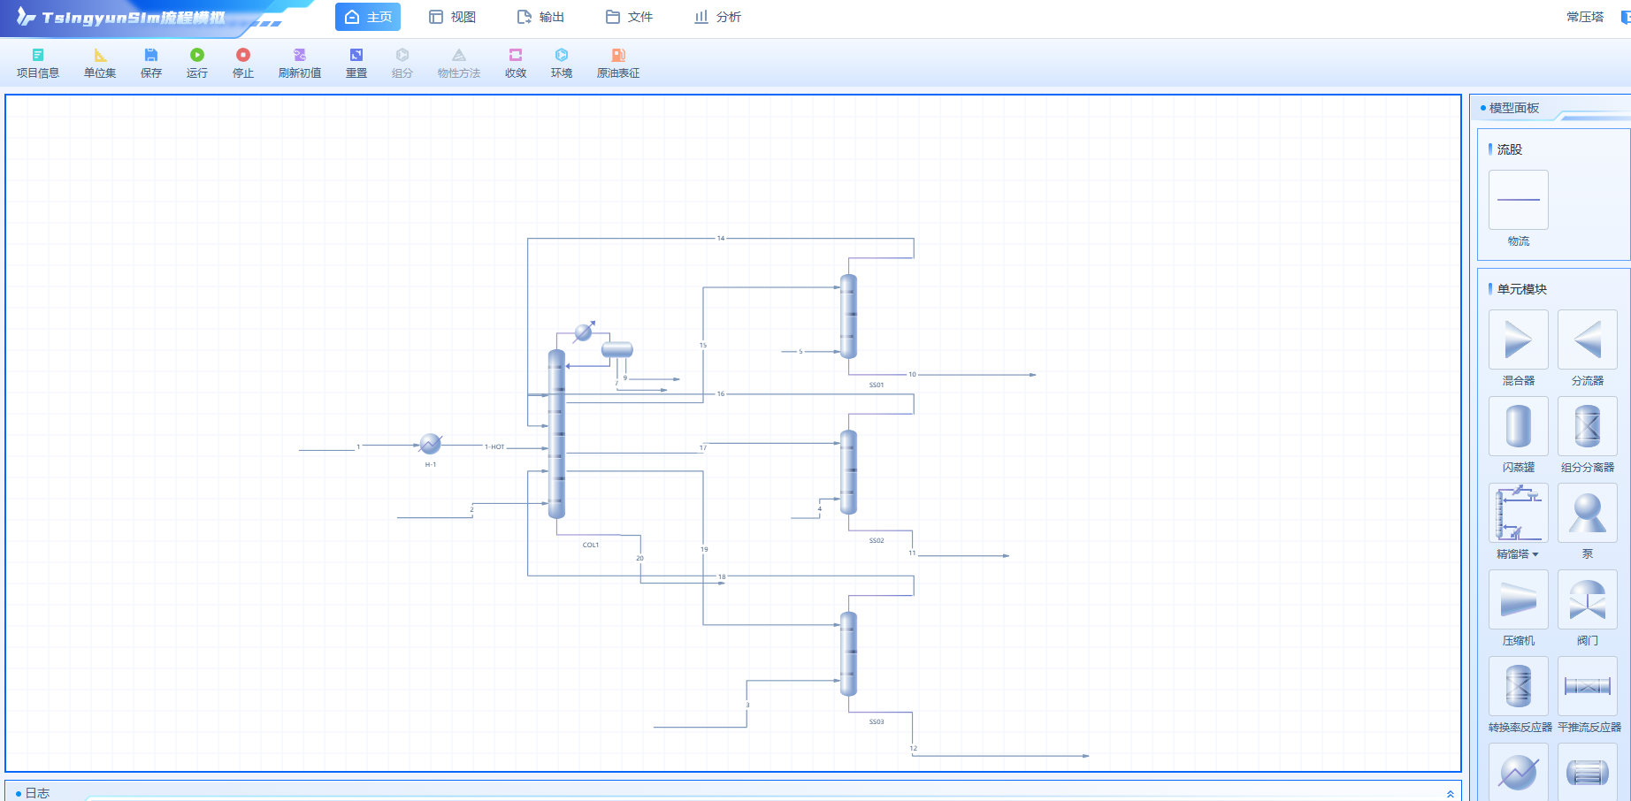Select the SS03 side stripper column
The image size is (1631, 801).
point(848,654)
